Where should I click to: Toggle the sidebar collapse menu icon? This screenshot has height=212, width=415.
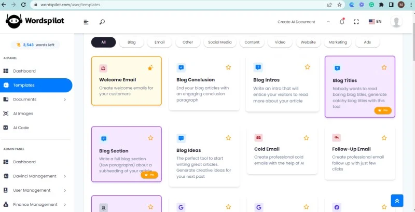[86, 22]
